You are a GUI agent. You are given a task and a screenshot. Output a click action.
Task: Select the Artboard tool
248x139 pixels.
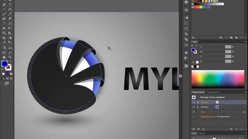click(x=4, y=53)
